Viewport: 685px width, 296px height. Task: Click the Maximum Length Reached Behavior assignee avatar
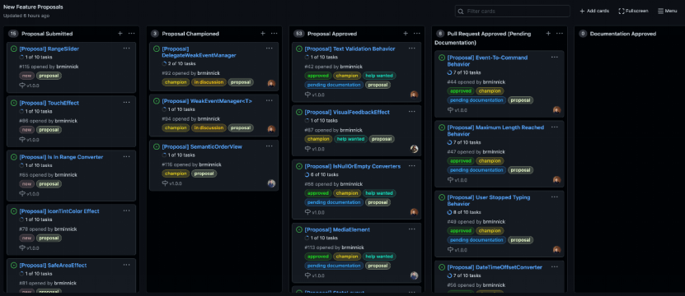pos(556,180)
